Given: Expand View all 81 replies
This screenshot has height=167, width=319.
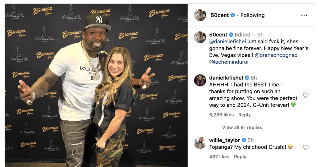Looking at the screenshot, I should 242,127.
